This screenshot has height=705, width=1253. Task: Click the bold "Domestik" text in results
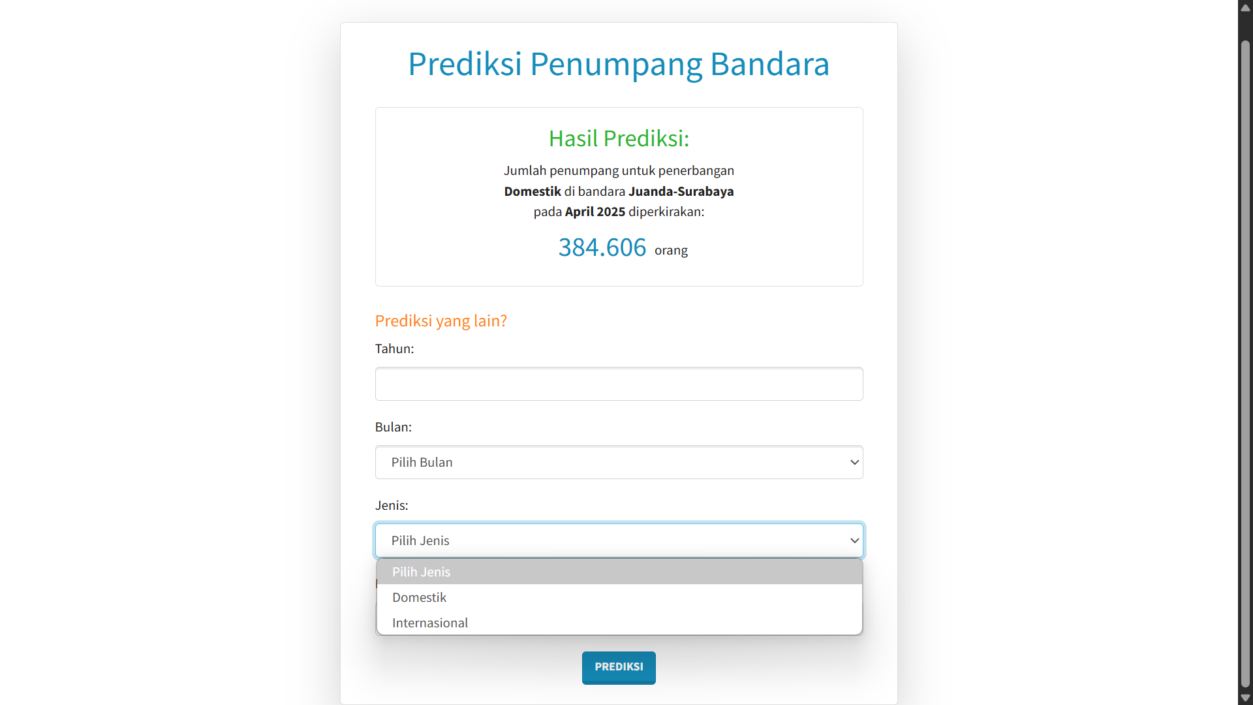532,191
